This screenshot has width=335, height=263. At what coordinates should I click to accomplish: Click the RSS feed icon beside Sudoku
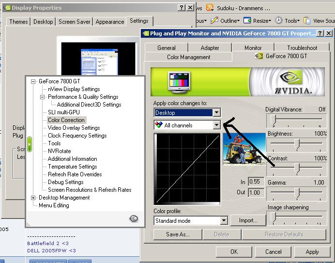pyautogui.click(x=210, y=7)
